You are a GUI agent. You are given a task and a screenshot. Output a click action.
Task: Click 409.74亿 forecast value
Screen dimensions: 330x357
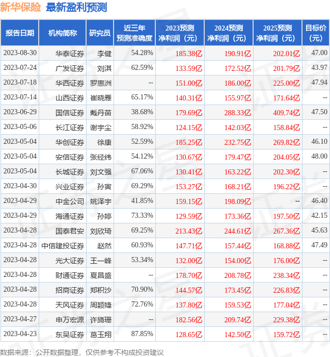coord(286,113)
